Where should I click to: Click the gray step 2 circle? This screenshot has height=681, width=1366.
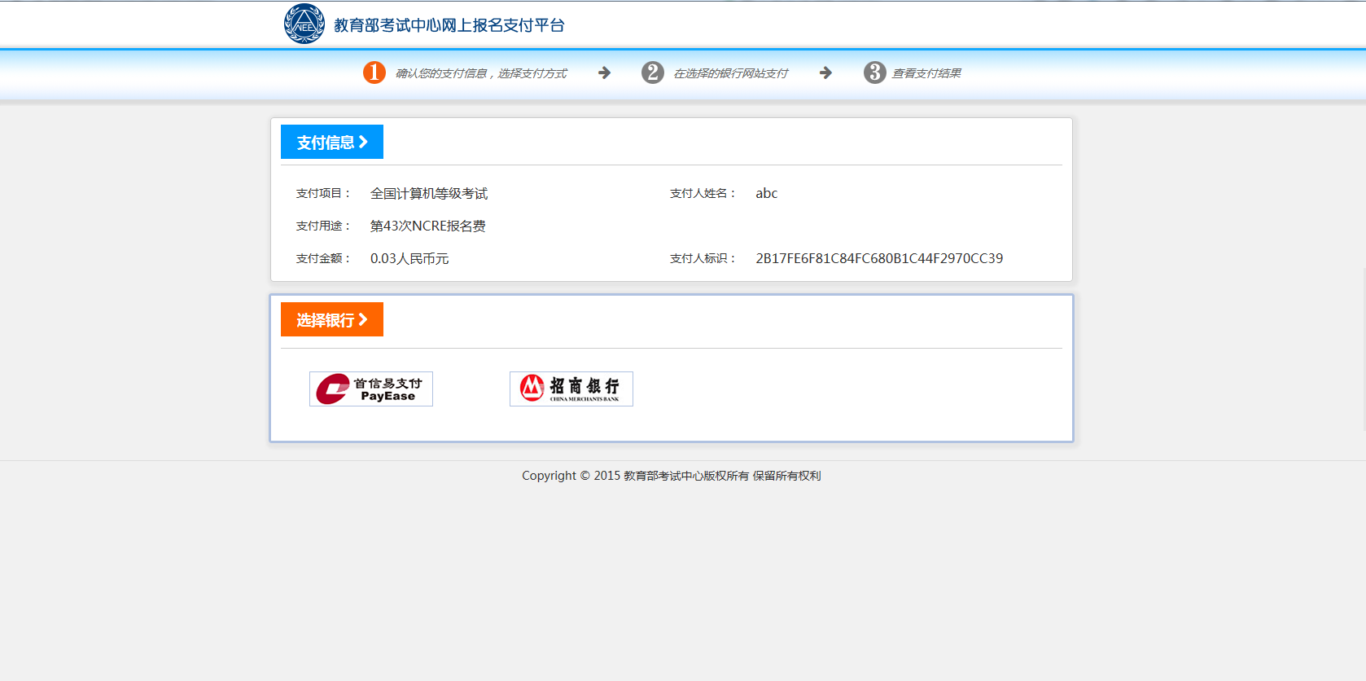tap(652, 72)
